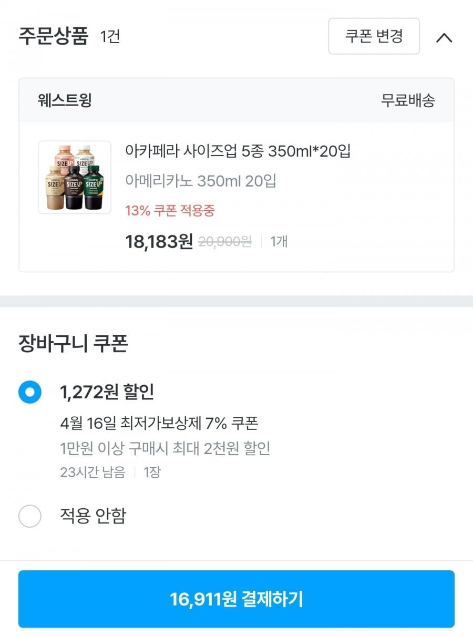Click the 23시간 남음 expiry text

[92, 472]
